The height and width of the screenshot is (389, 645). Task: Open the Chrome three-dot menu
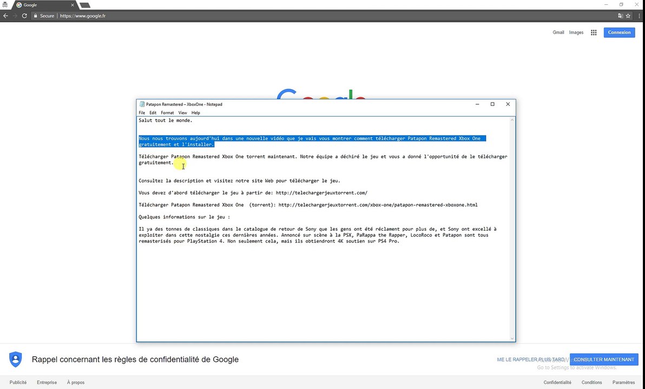(x=639, y=16)
